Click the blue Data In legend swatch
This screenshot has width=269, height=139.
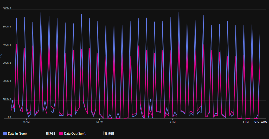5,134
